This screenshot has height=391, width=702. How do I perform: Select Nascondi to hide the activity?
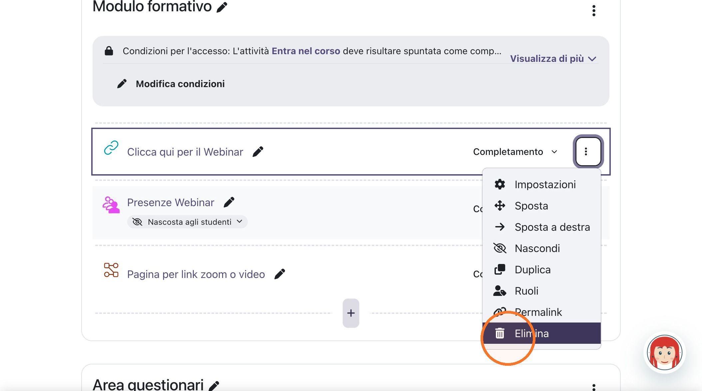[541, 248]
